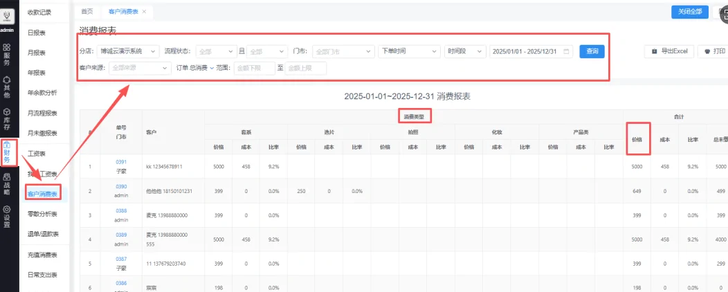728x292 pixels.
Task: Open the 服务 section in left sidebar
Action: [x=7, y=55]
